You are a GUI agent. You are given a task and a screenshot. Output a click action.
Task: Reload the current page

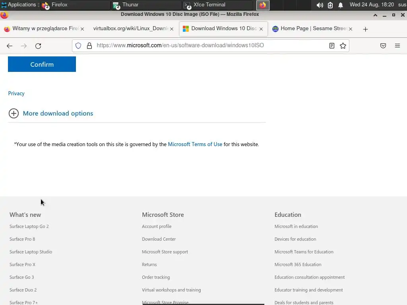point(38,46)
